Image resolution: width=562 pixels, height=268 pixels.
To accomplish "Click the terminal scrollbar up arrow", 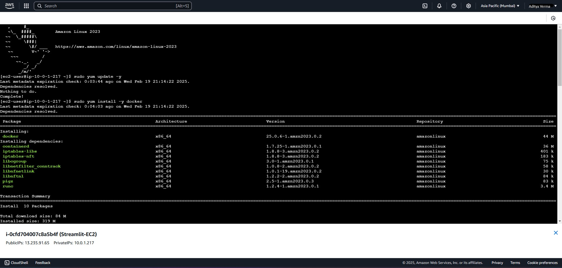I will (x=560, y=27).
